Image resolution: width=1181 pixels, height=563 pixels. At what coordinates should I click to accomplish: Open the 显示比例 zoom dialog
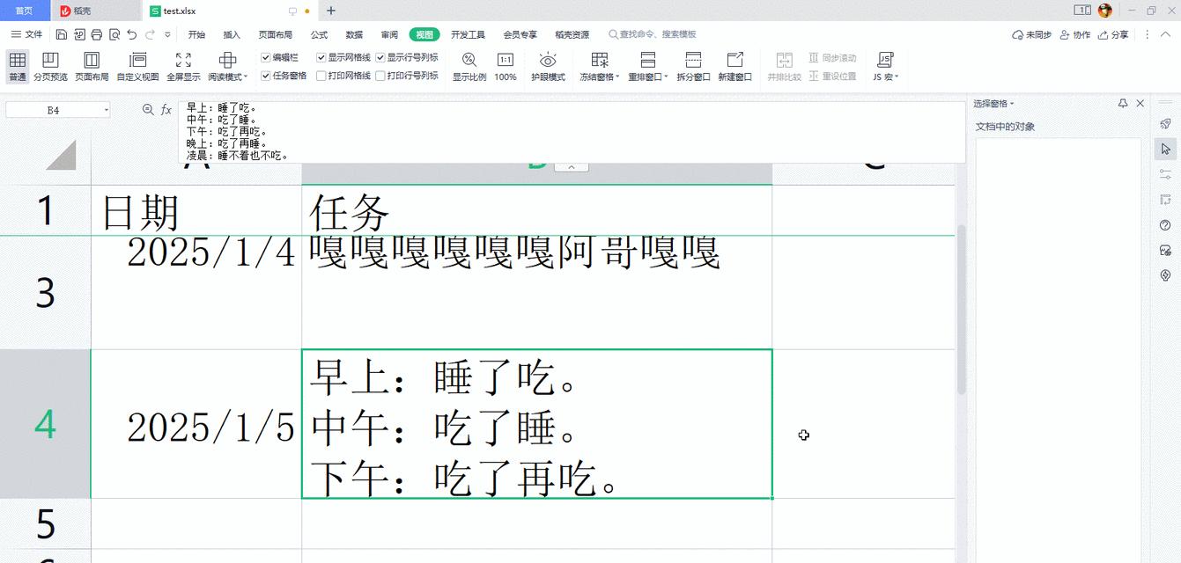tap(469, 66)
